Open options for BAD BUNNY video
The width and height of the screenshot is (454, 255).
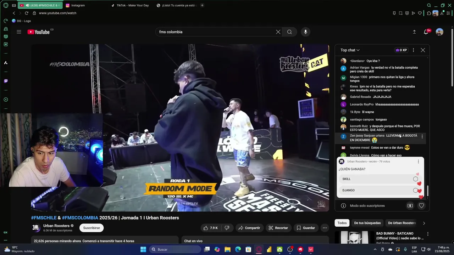(x=428, y=234)
